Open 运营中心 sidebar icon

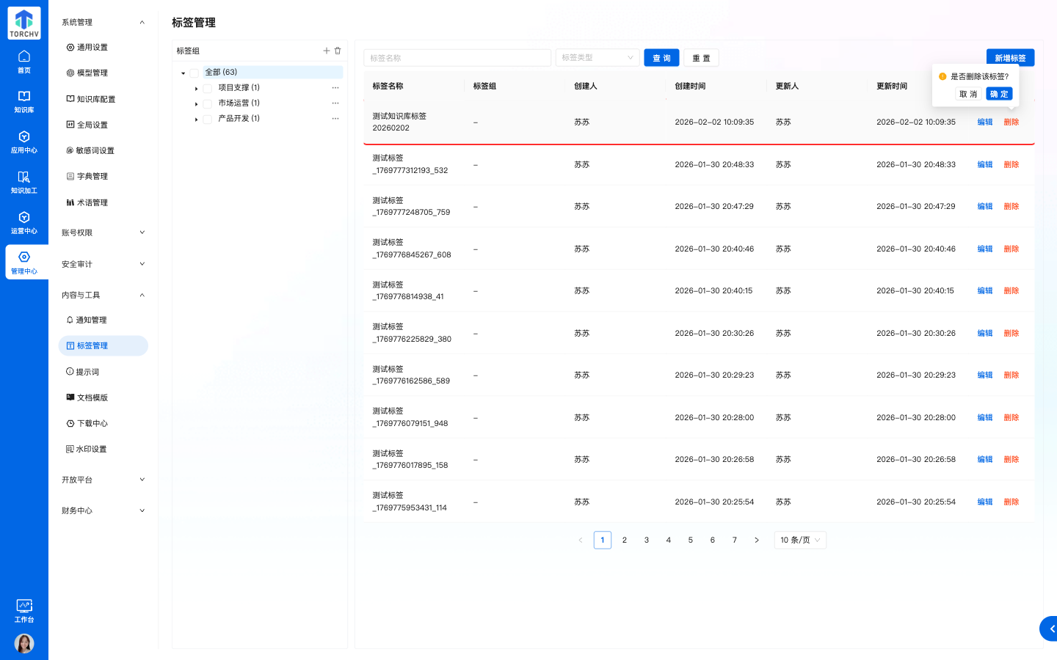click(x=24, y=222)
